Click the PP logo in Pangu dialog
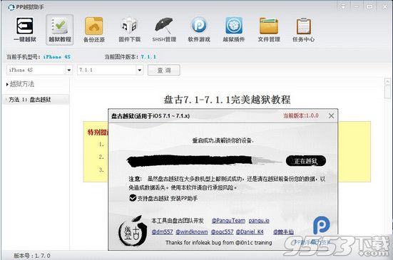The image size is (393, 260). click(322, 225)
